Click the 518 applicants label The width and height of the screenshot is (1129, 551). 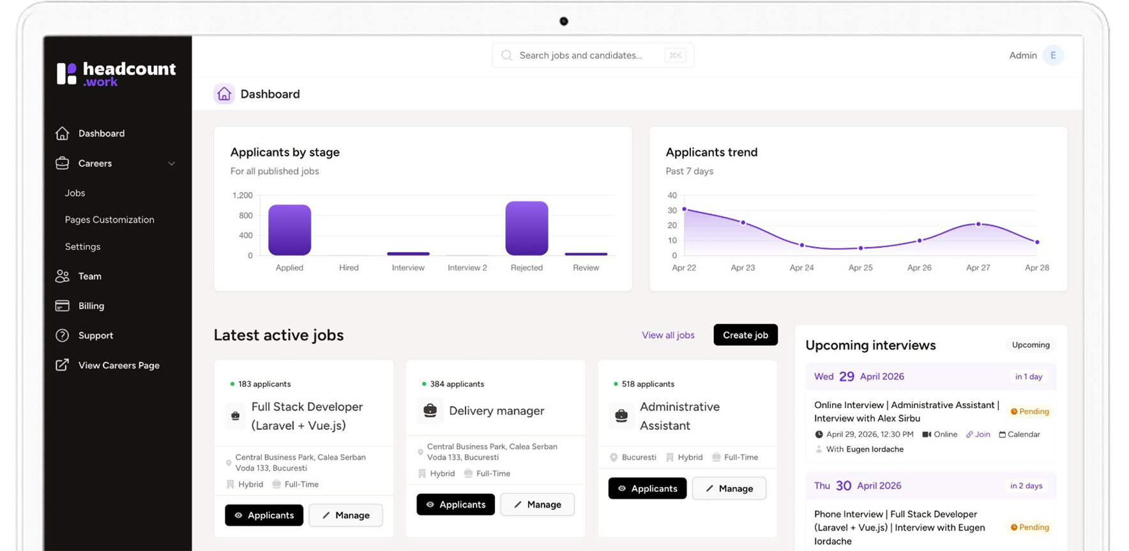[648, 384]
